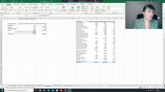Apply percent style

[50, 10]
